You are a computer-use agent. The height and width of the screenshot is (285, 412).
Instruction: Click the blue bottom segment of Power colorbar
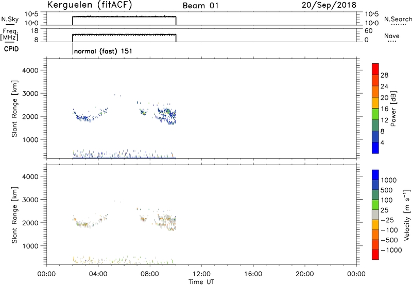tap(375, 148)
